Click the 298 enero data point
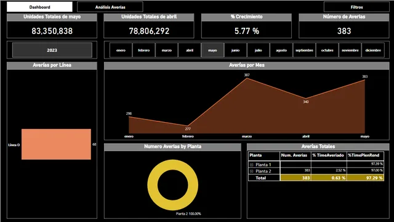394x222 pixels. coord(129,117)
